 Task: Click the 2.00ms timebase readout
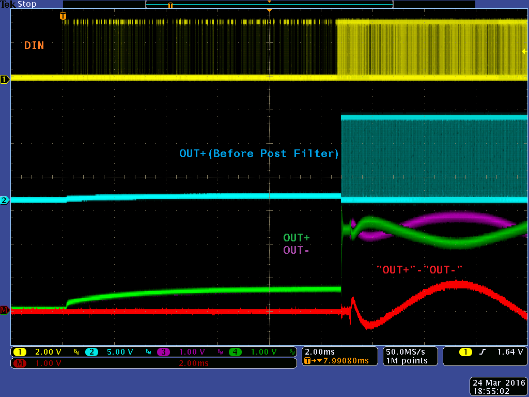[320, 352]
